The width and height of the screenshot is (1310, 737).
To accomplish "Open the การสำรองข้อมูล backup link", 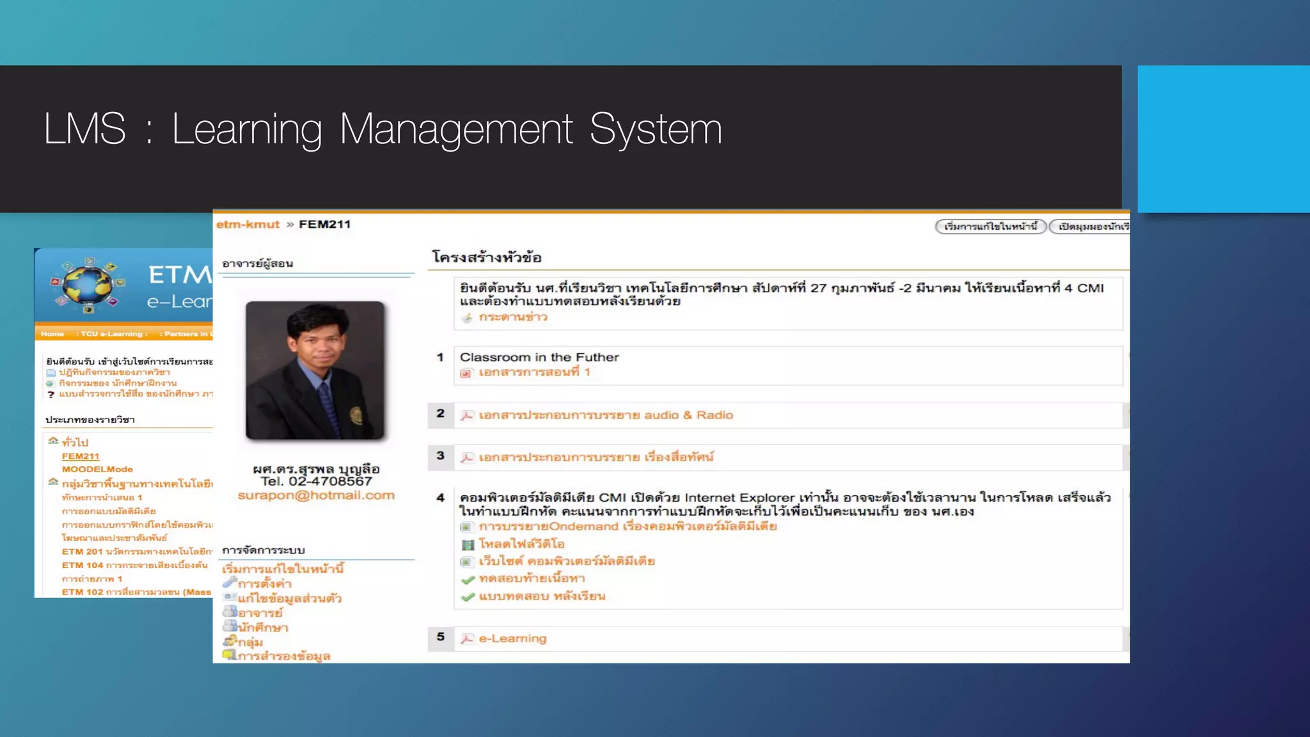I will (x=284, y=656).
